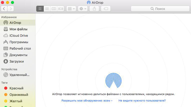Switch to list view

(47, 9)
